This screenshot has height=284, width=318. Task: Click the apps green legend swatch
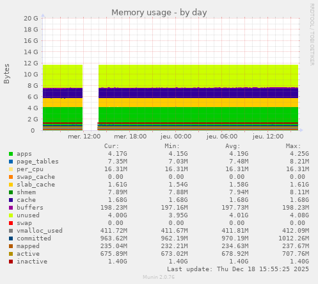11,154
